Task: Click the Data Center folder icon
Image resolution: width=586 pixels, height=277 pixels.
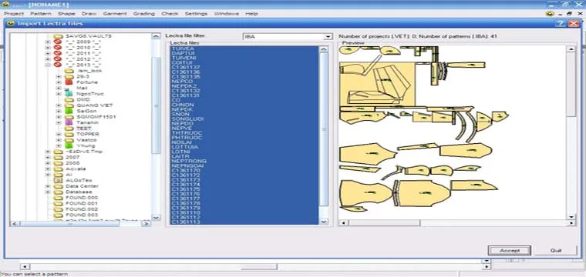Action: pyautogui.click(x=58, y=186)
